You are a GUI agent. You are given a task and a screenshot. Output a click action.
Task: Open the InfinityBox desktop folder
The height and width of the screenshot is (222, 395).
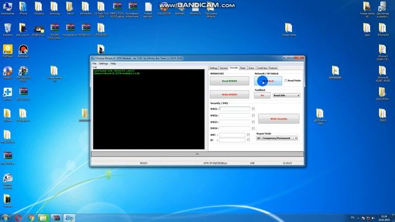[86, 7]
